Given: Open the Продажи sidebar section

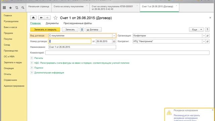Looking at the screenshot, I should (x=8, y=33).
